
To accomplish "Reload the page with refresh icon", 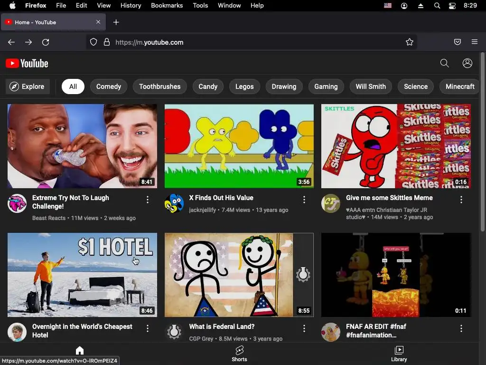I will tap(46, 42).
